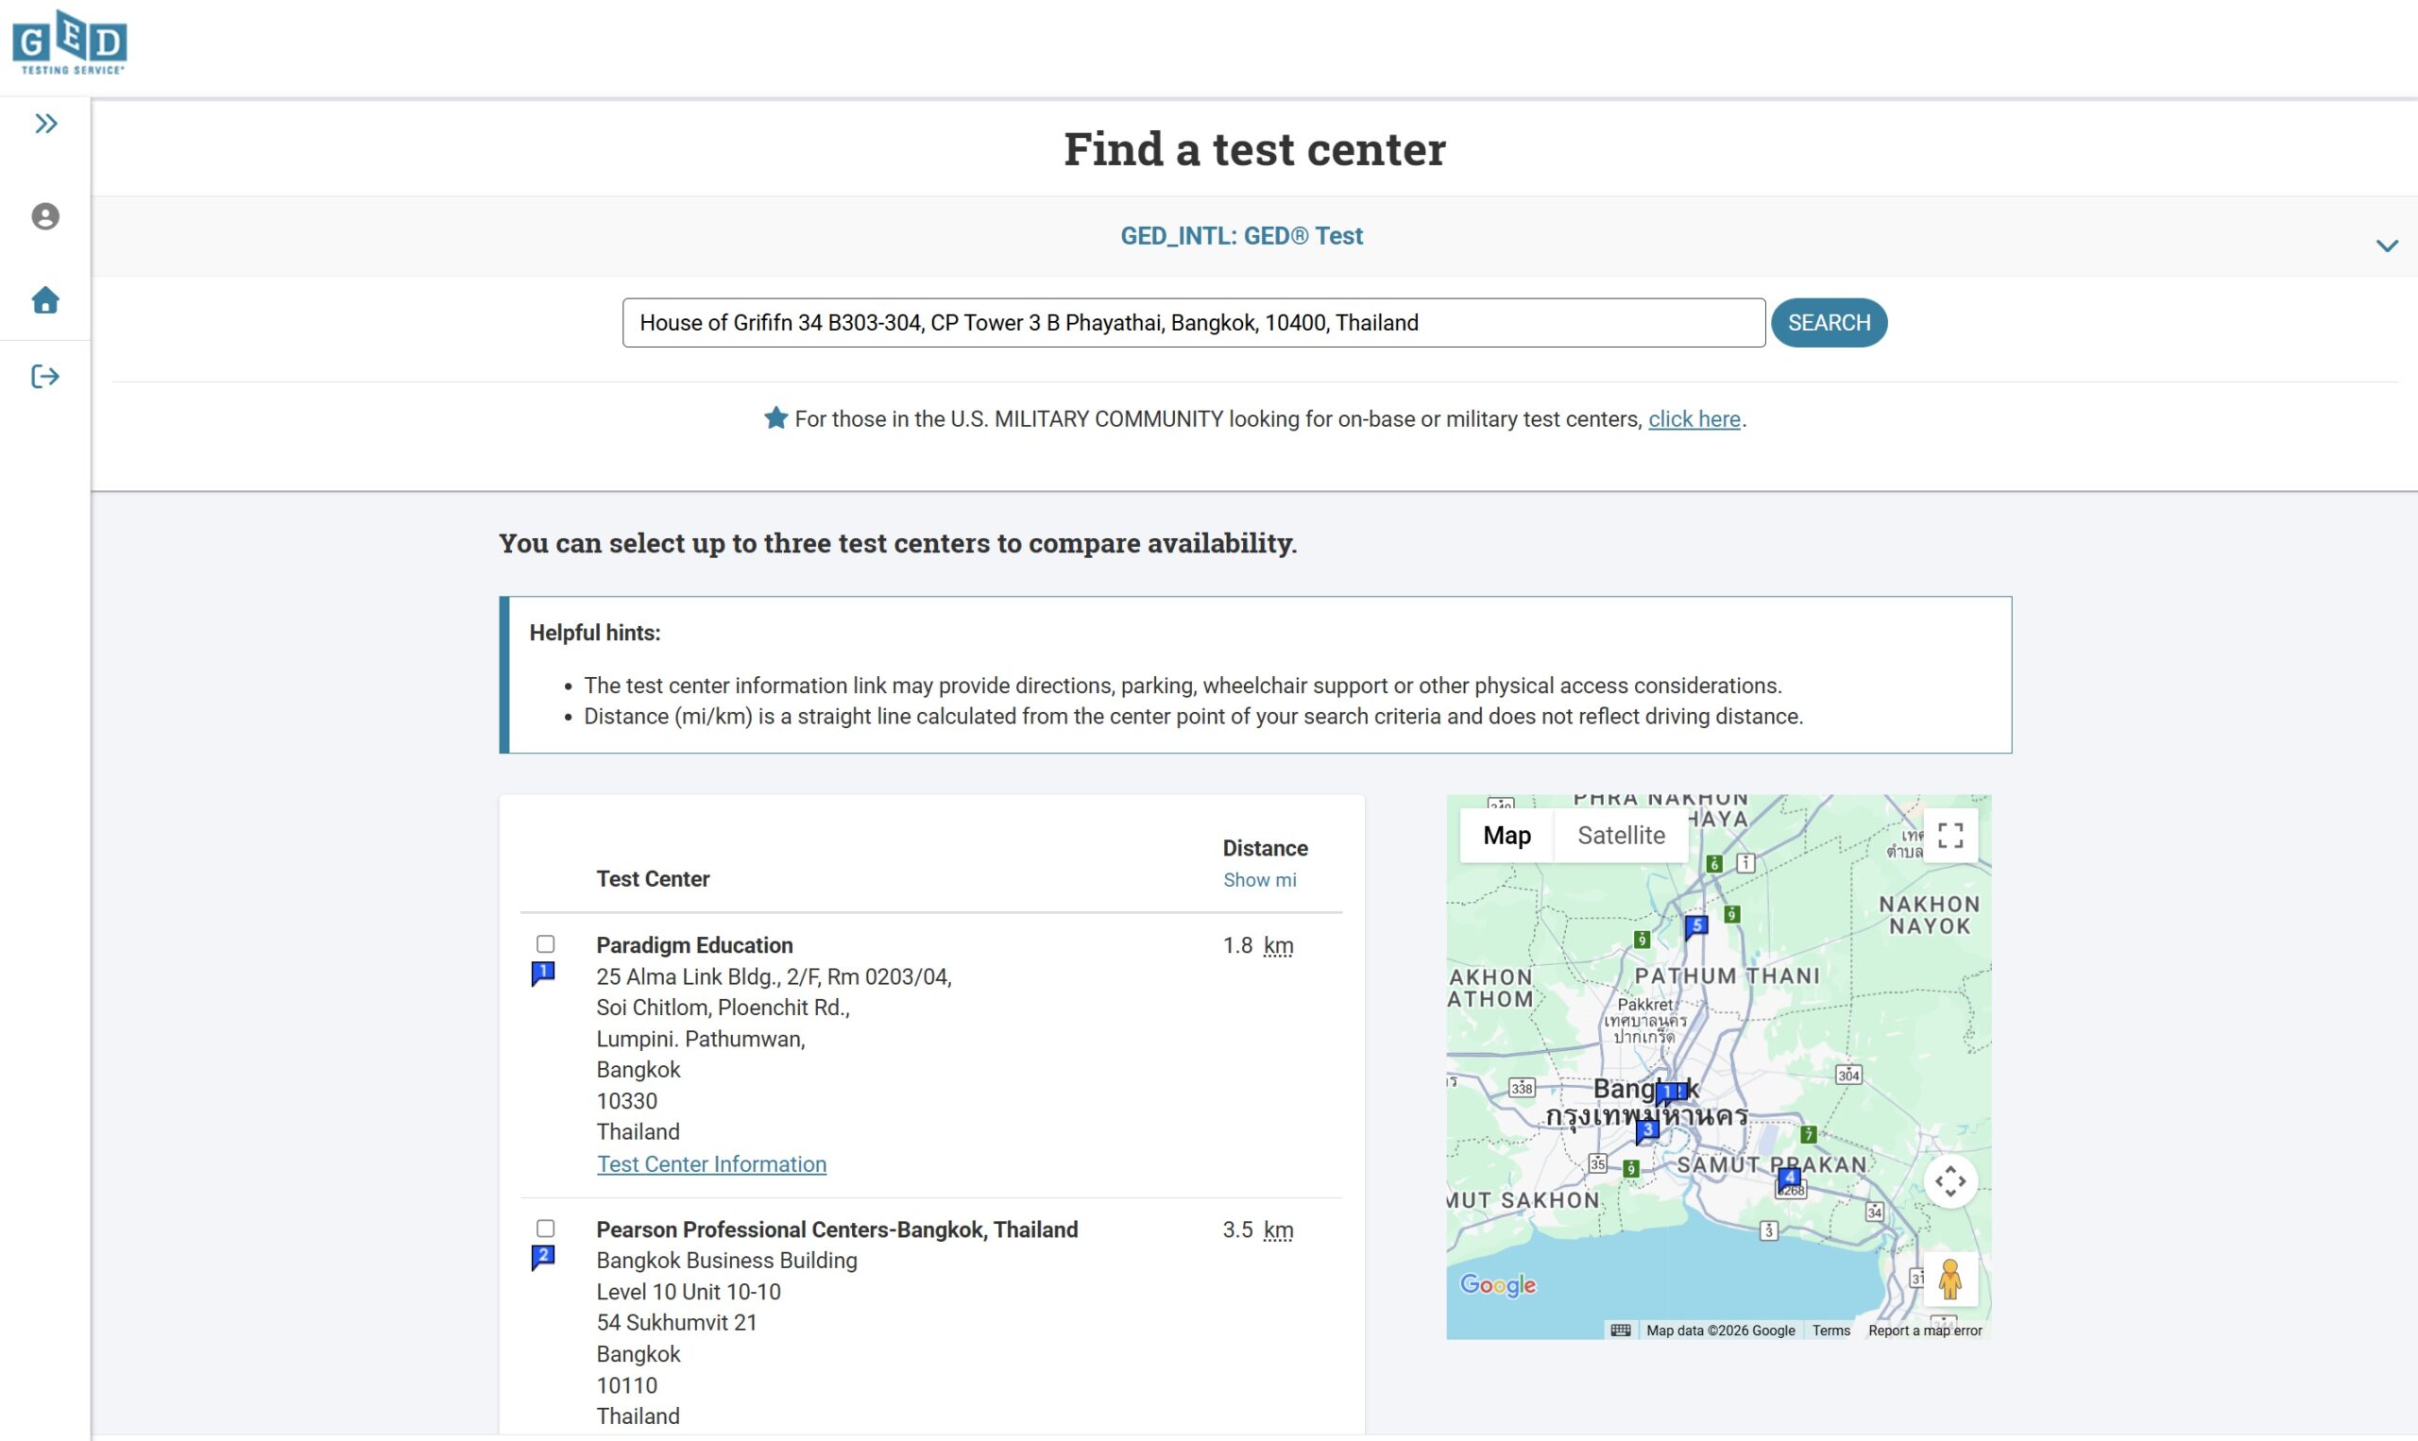
Task: Click the Street View pegman icon
Action: 1949,1279
